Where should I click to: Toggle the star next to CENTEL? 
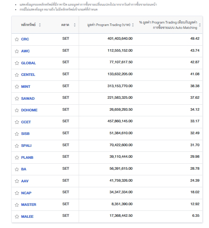17,75
